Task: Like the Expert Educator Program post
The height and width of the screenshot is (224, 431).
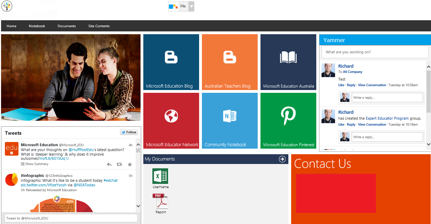Action: coord(341,125)
